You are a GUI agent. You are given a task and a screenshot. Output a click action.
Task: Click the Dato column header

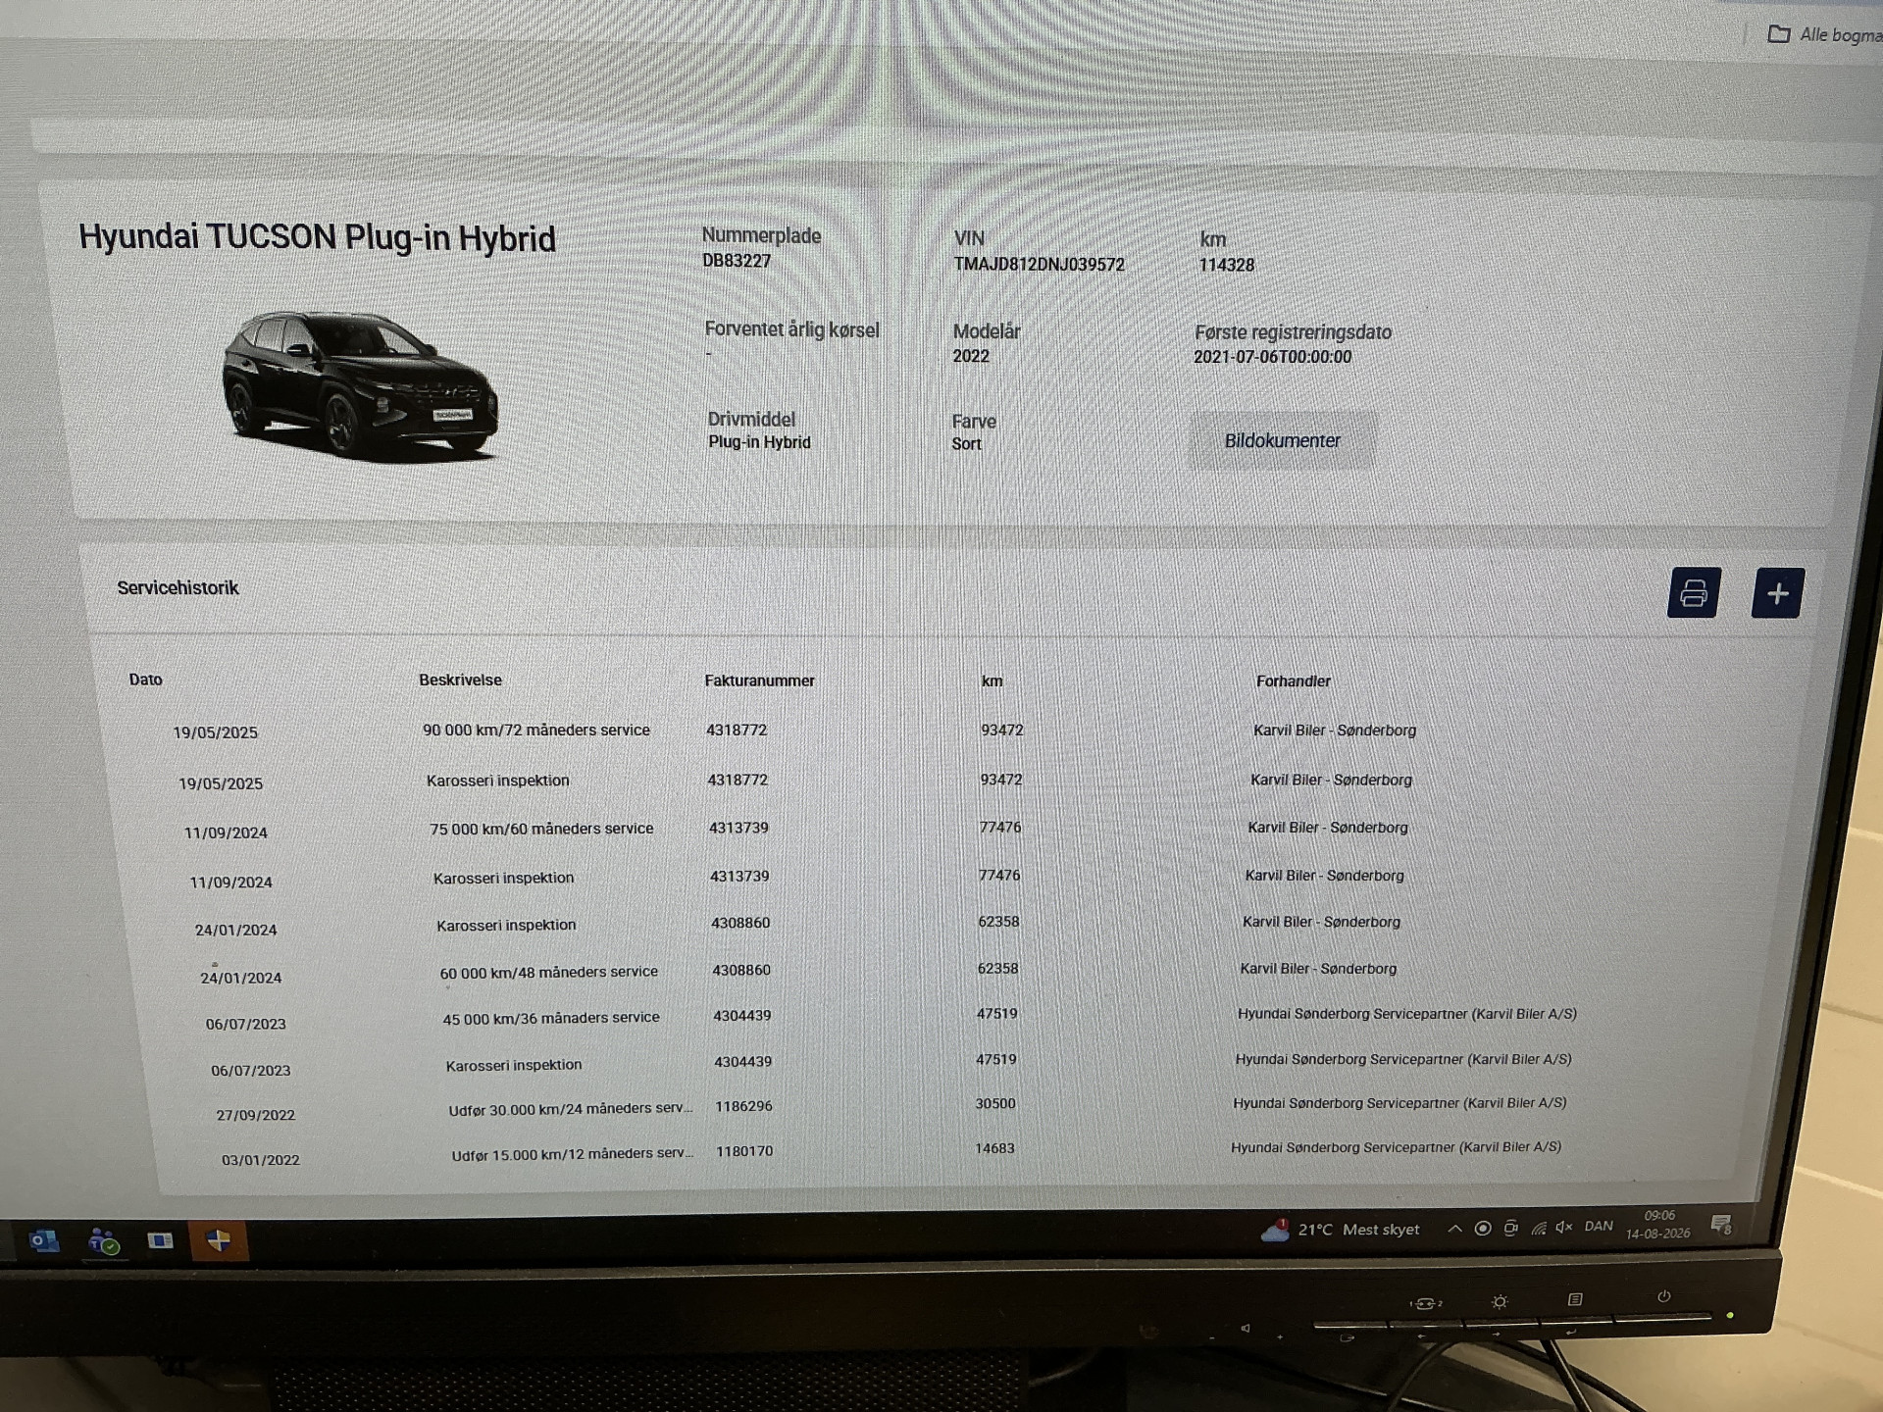[145, 680]
